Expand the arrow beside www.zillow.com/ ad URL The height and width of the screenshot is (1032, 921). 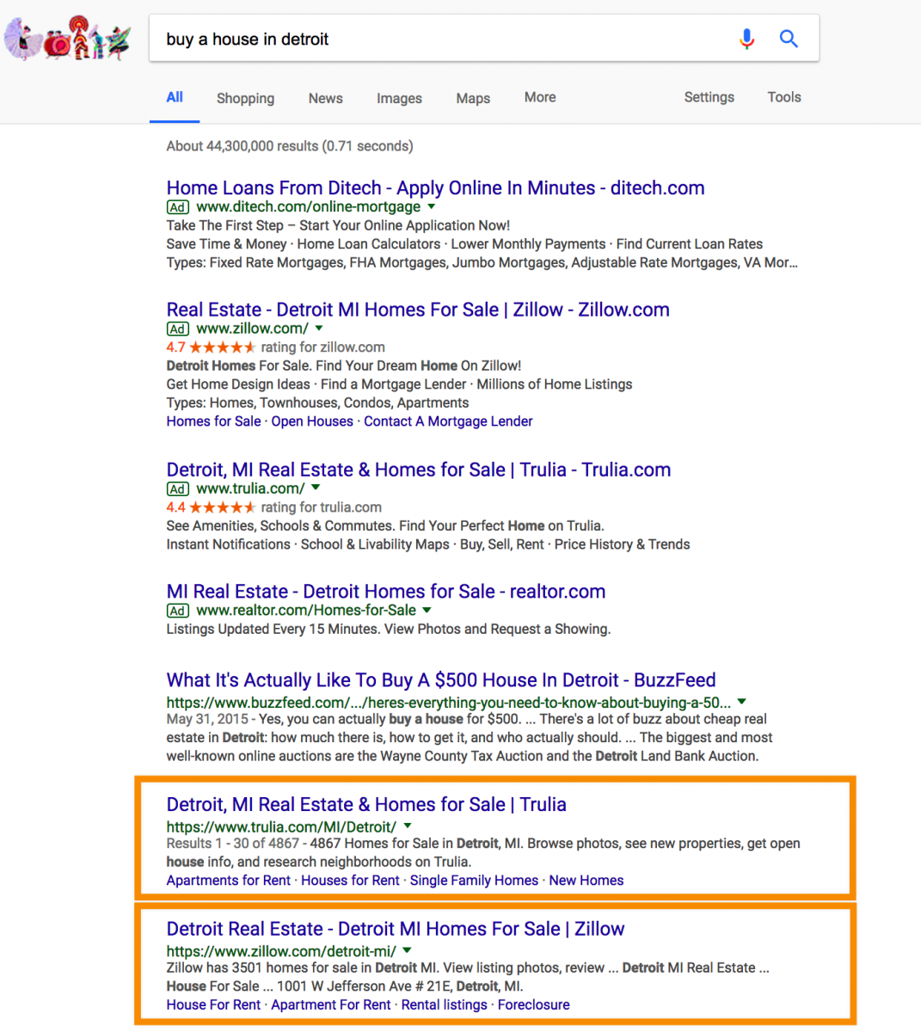pyautogui.click(x=319, y=329)
